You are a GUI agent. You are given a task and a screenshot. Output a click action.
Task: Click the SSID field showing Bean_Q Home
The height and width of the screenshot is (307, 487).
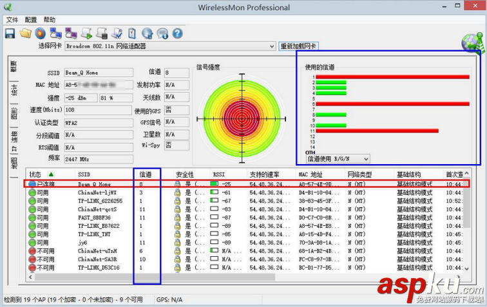point(99,73)
